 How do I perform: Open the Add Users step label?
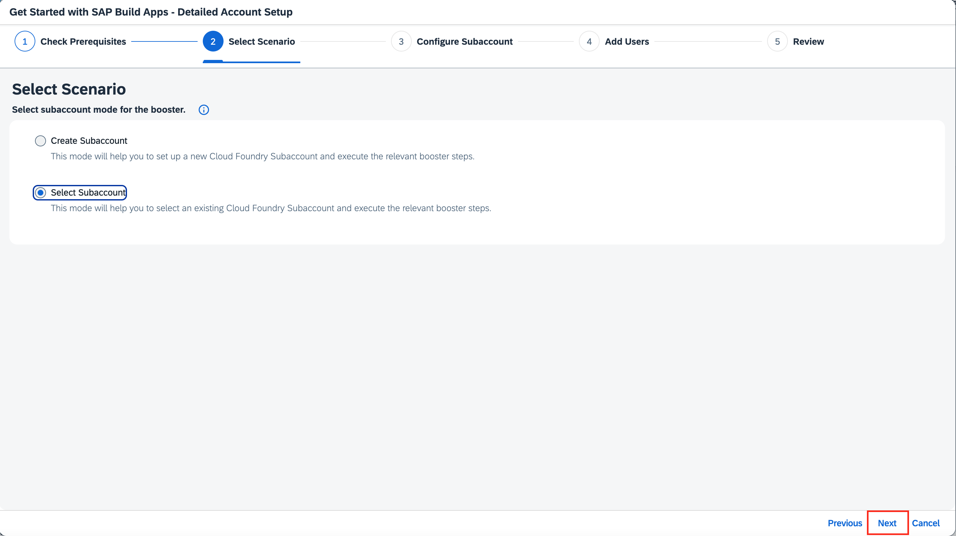627,41
